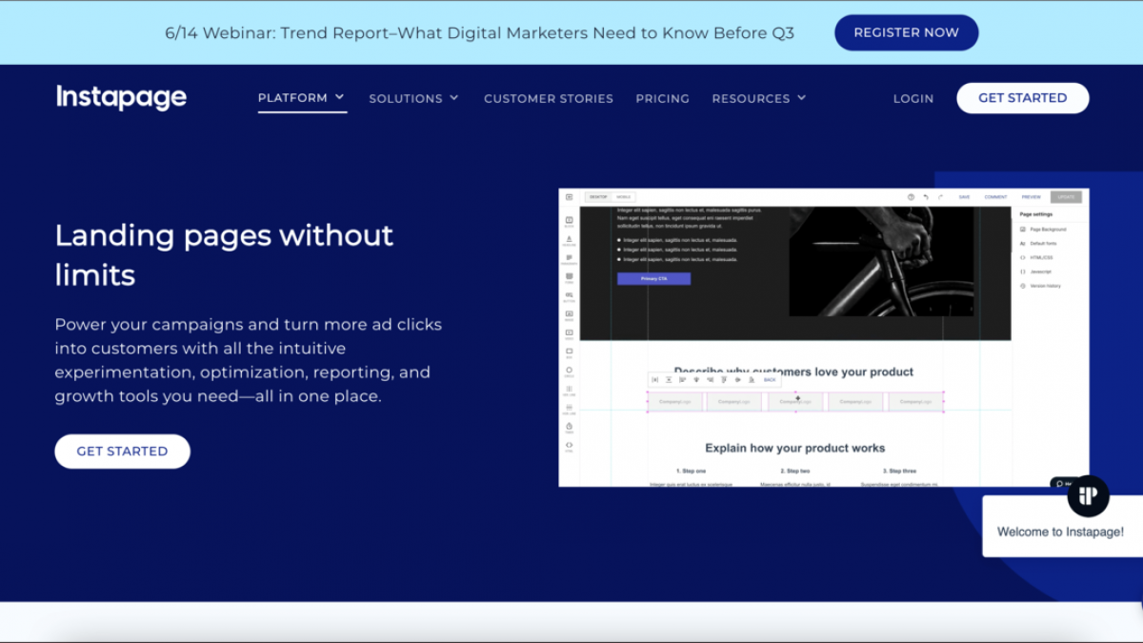Select the Headline element in builder sidebar

pyautogui.click(x=569, y=240)
